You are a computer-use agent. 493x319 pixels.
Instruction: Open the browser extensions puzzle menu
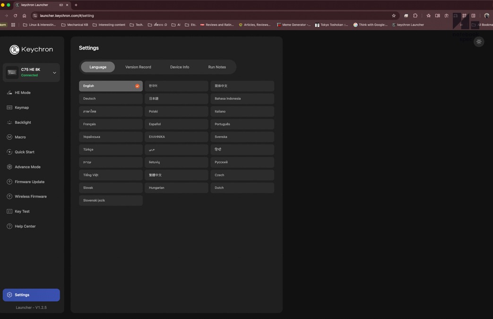[415, 16]
